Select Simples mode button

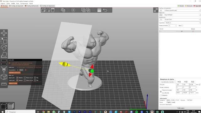coord(181,6)
